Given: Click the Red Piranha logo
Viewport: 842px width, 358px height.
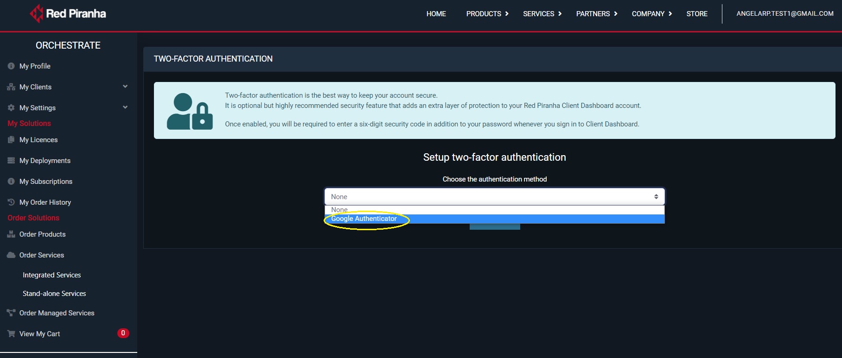Looking at the screenshot, I should tap(68, 13).
